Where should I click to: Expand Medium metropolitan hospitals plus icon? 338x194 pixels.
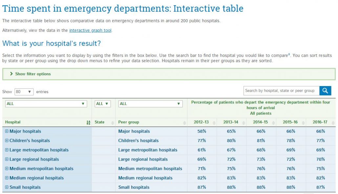click(7, 169)
